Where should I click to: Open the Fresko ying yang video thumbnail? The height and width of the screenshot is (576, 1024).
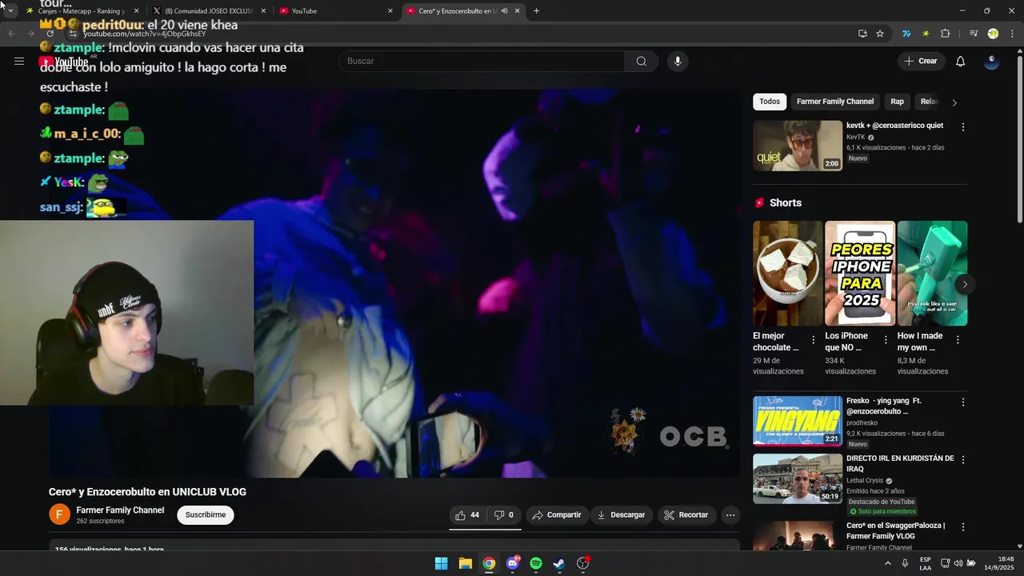[x=798, y=421]
